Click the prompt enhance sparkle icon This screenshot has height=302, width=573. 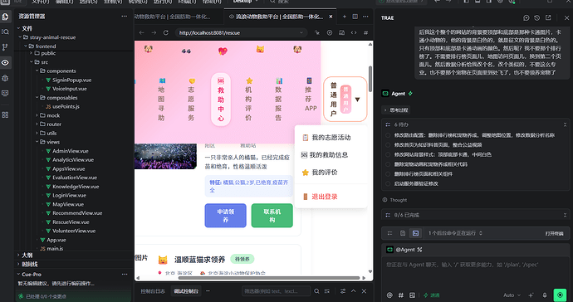(531, 295)
